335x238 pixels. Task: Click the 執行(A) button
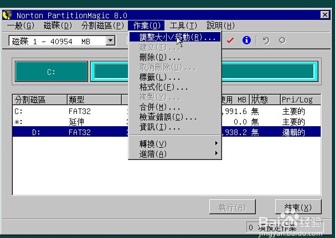tap(233, 207)
